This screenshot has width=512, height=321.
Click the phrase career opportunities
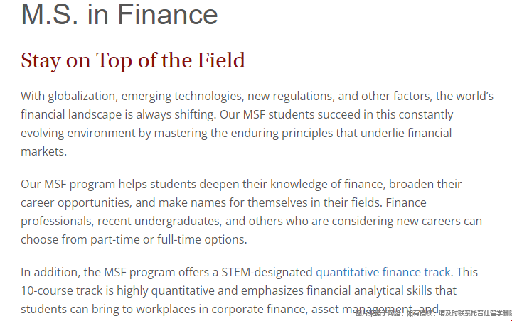76,202
